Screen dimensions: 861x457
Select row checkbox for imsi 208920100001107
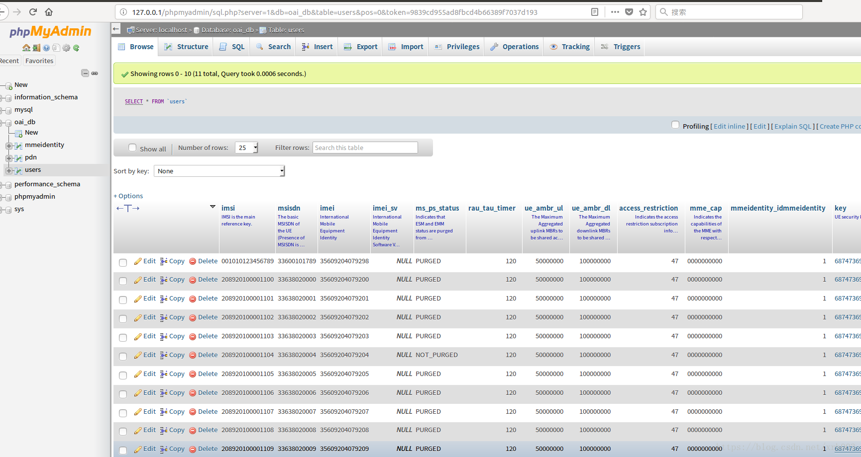click(123, 413)
